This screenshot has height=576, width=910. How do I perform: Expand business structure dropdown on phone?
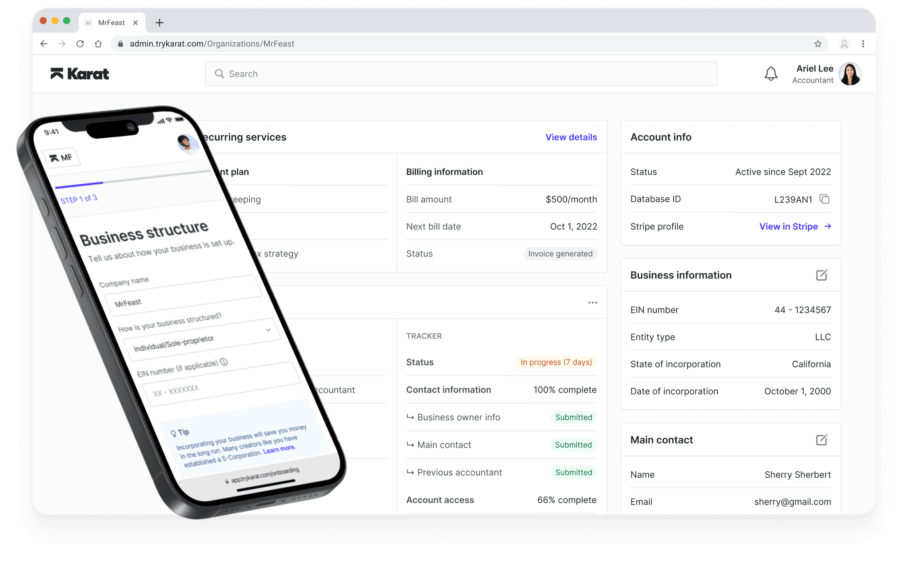(x=267, y=330)
